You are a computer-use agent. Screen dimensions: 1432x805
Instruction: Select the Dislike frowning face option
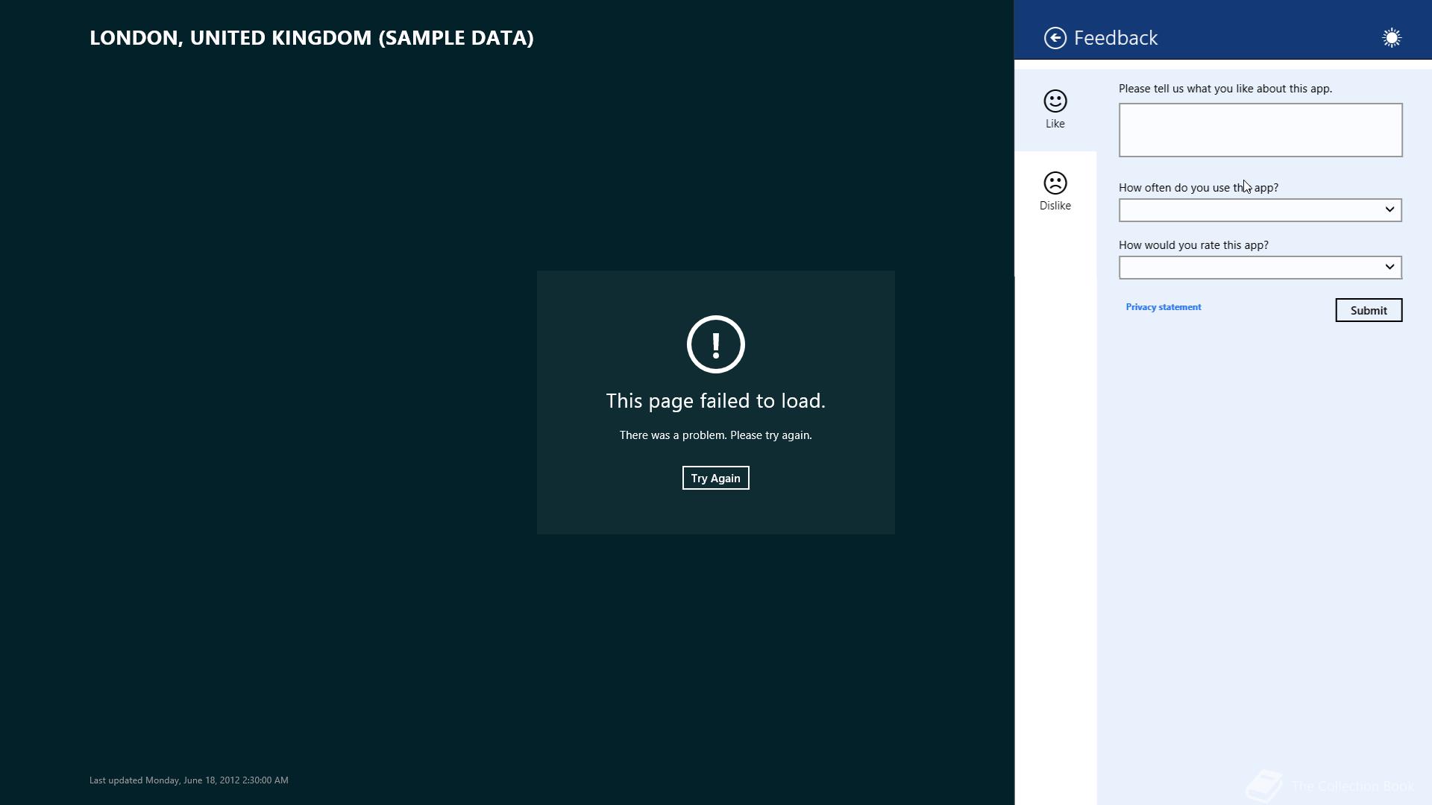click(1055, 192)
